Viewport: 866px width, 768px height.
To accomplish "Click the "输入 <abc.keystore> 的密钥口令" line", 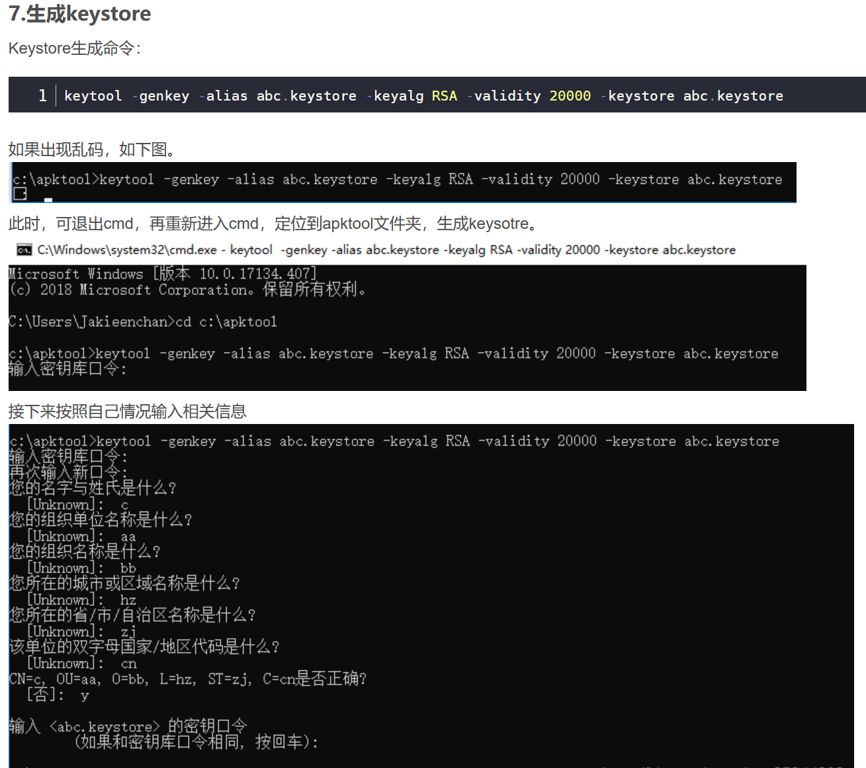I will pyautogui.click(x=128, y=726).
